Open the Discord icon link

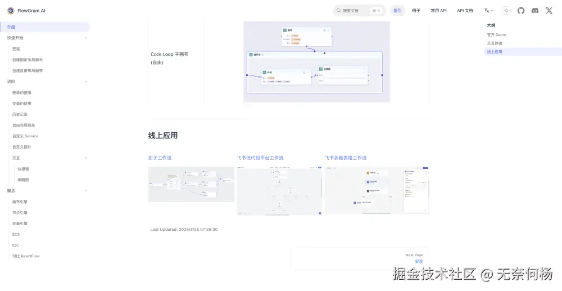tap(535, 11)
